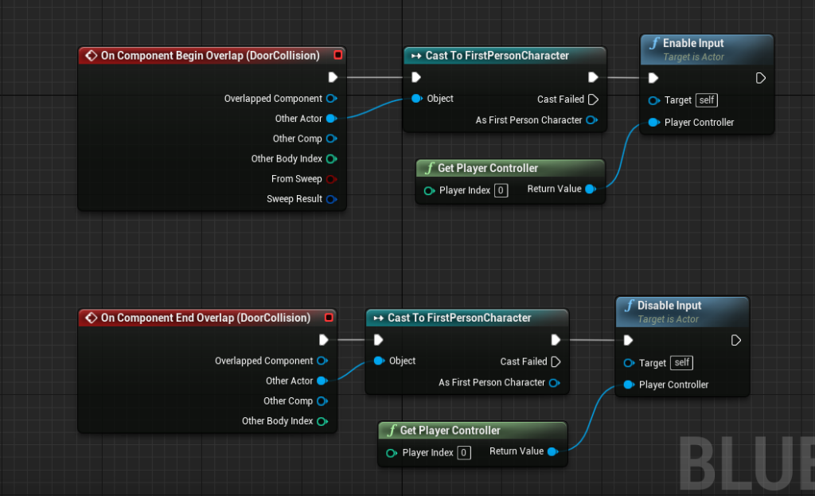This screenshot has width=815, height=496.
Task: Select the On Component End Overlap node title
Action: (205, 318)
